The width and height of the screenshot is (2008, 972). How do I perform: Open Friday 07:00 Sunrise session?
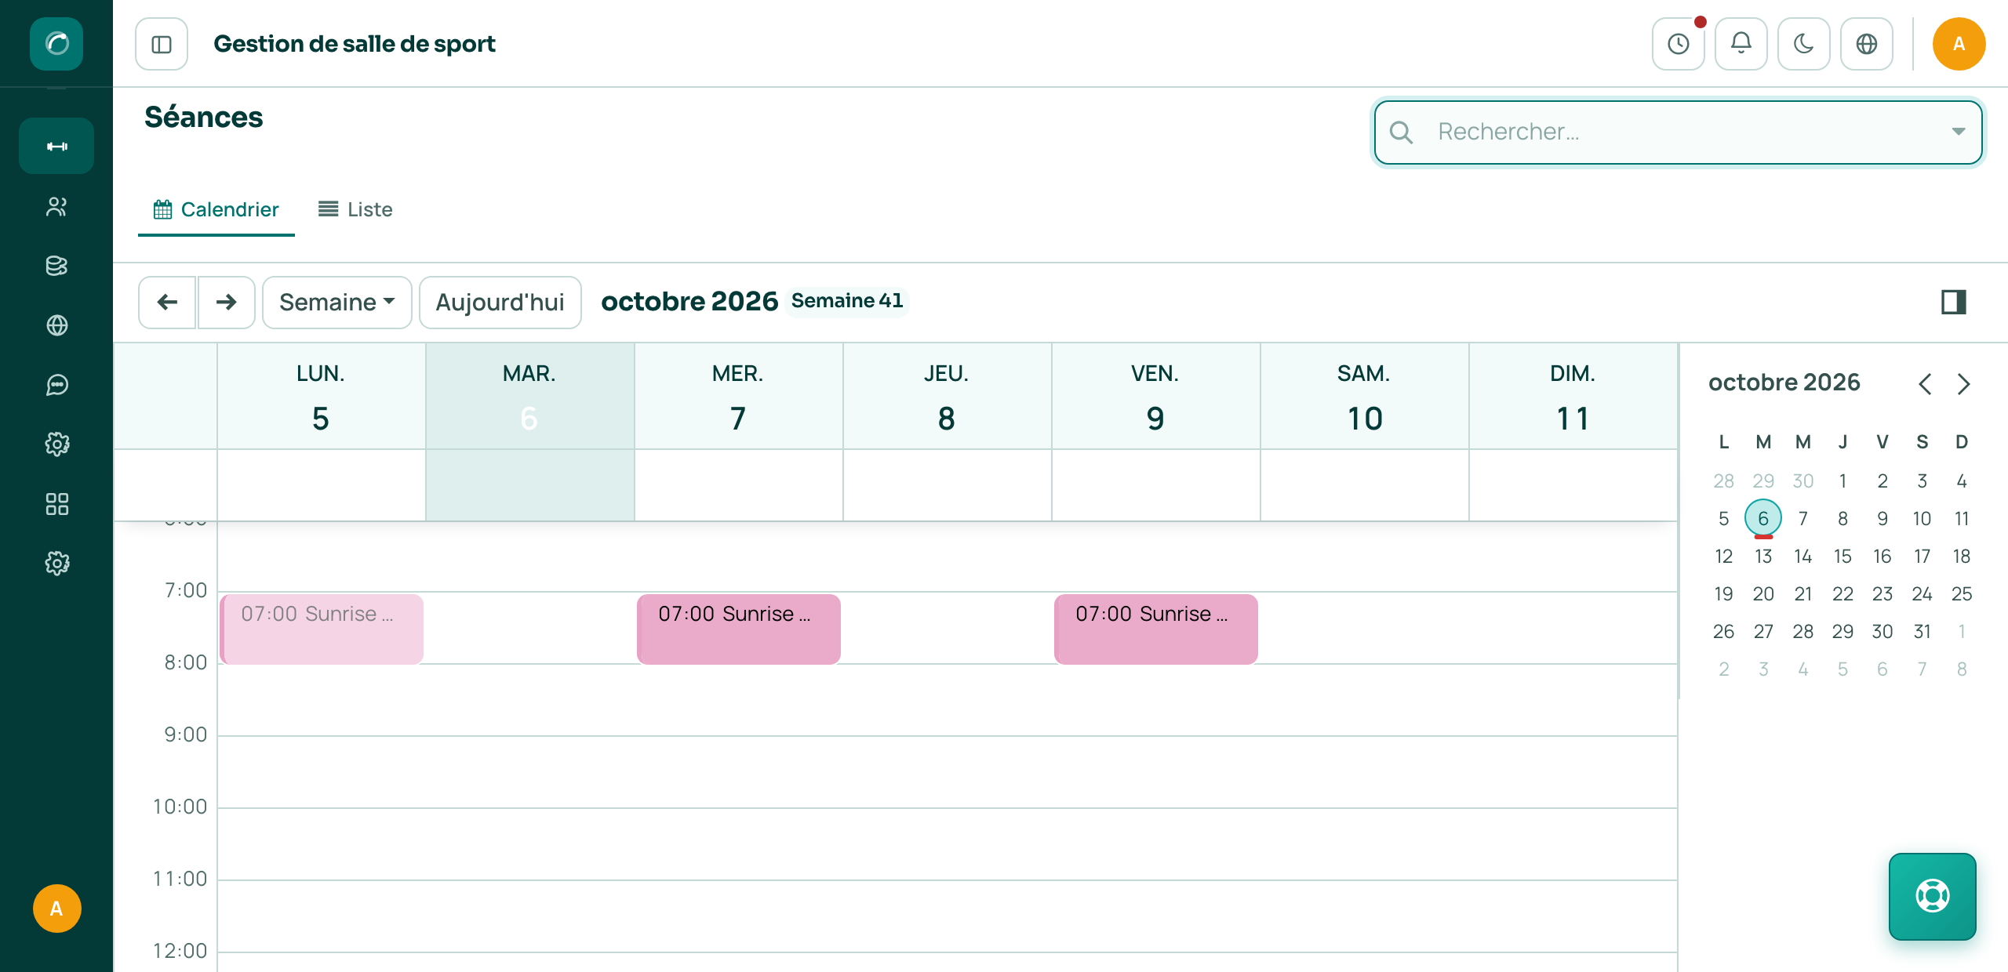1156,629
